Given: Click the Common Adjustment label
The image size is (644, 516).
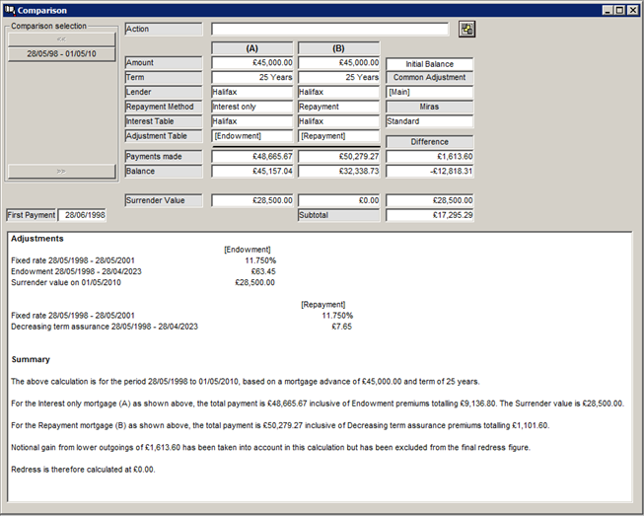Looking at the screenshot, I should [x=430, y=77].
